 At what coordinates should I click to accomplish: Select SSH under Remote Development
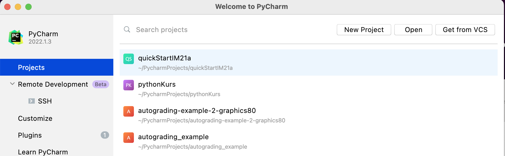tap(45, 101)
